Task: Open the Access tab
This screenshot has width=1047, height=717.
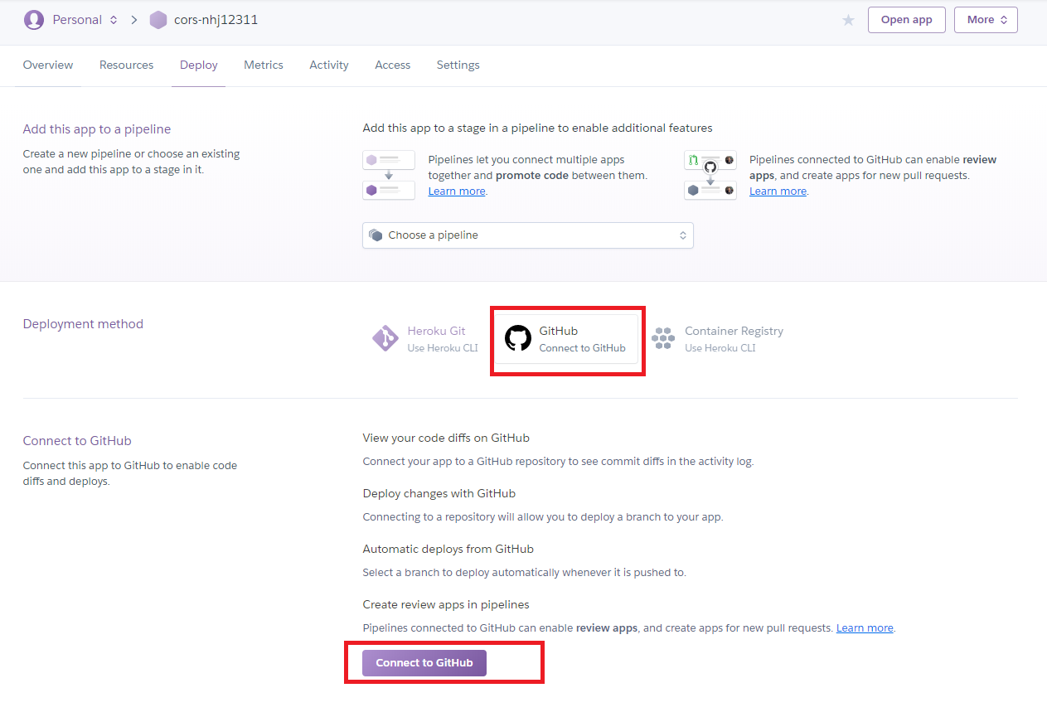Action: tap(393, 65)
